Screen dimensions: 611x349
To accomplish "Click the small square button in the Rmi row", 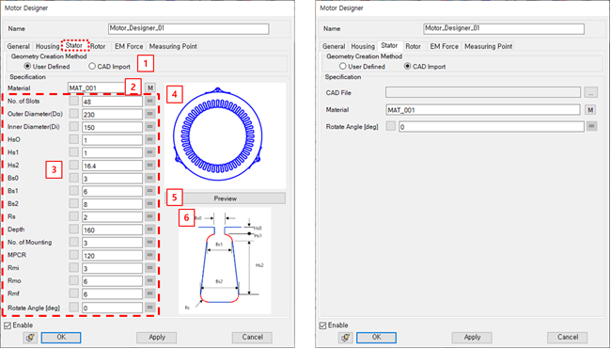I will [x=73, y=268].
